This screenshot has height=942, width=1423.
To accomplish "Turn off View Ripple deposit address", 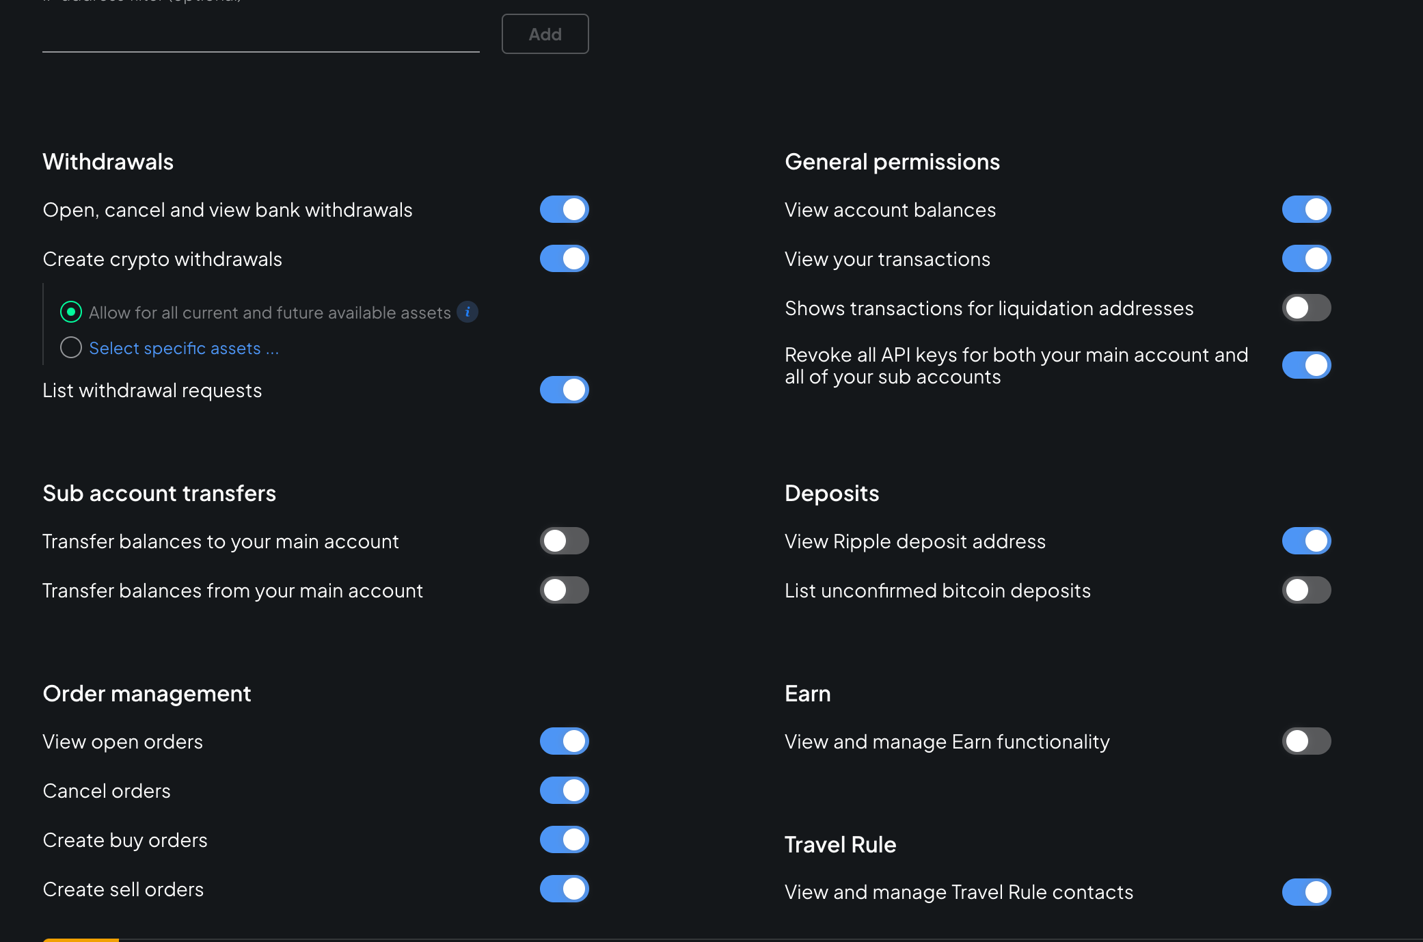I will [1306, 541].
